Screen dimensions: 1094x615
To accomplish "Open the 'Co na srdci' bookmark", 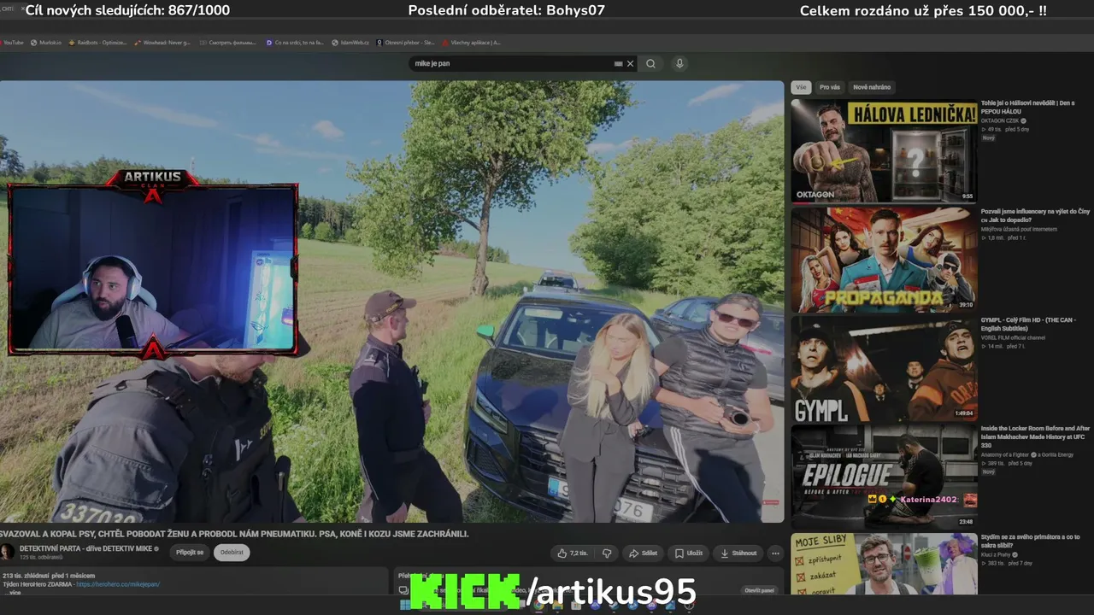I will (295, 42).
